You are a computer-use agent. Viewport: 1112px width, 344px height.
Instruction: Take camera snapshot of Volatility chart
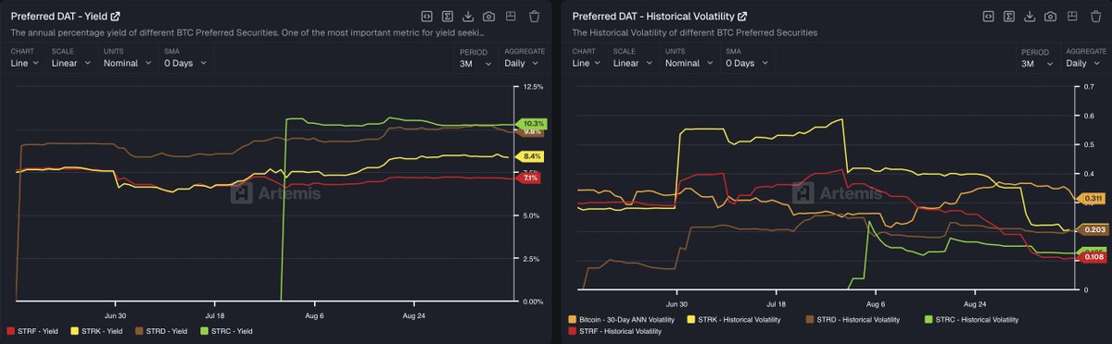click(1050, 16)
